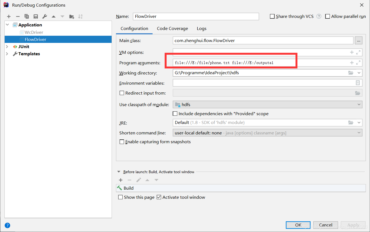370x232 pixels.
Task: Click the Name input field
Action: (x=196, y=16)
